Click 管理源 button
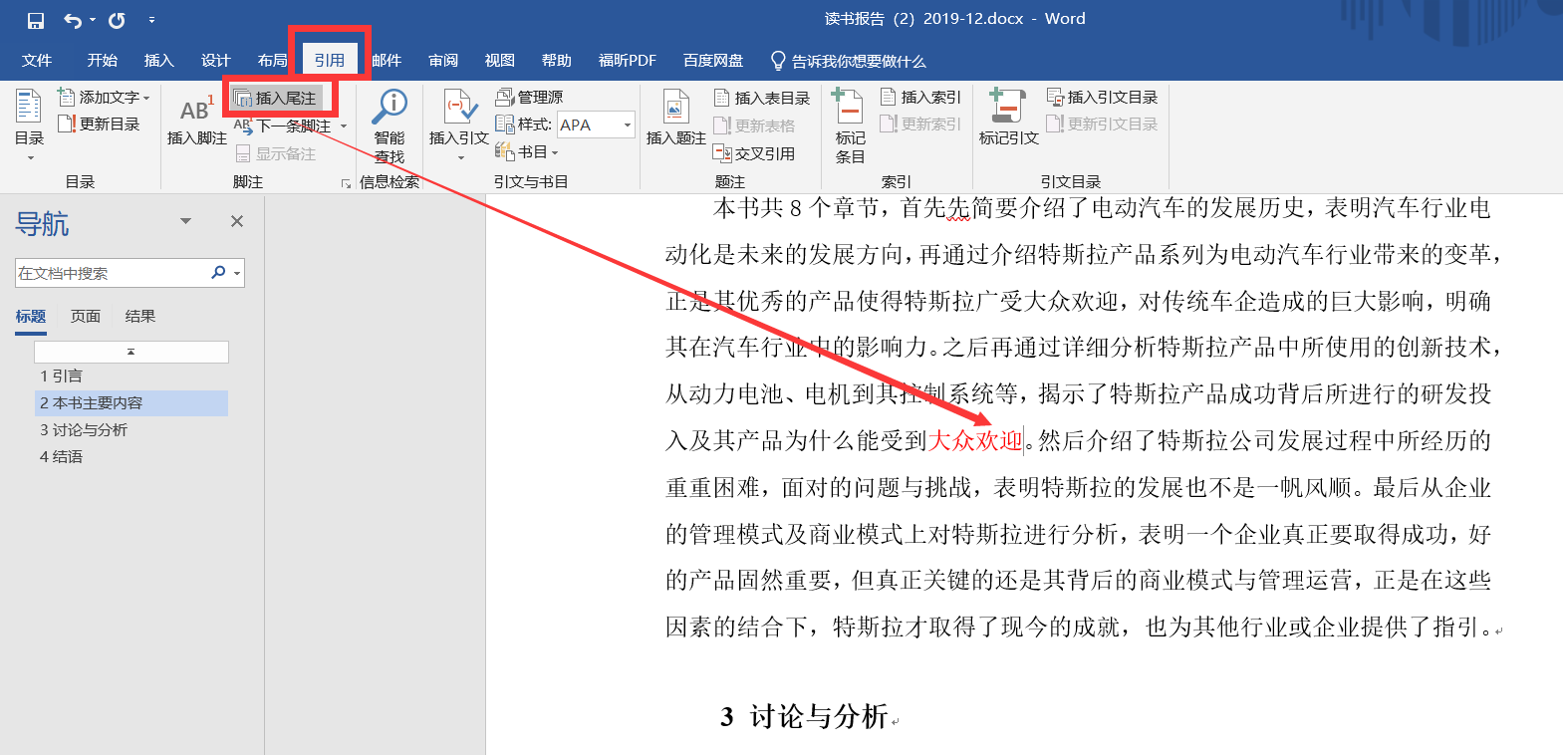This screenshot has height=755, width=1563. tap(530, 97)
